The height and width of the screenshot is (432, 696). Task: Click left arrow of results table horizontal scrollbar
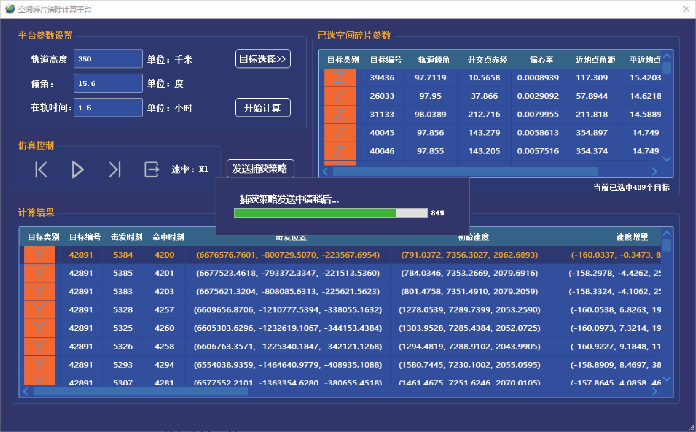pos(26,391)
